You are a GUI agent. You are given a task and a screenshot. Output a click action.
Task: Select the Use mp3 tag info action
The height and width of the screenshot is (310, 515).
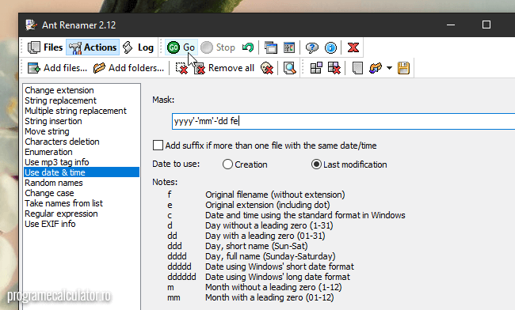pos(82,162)
